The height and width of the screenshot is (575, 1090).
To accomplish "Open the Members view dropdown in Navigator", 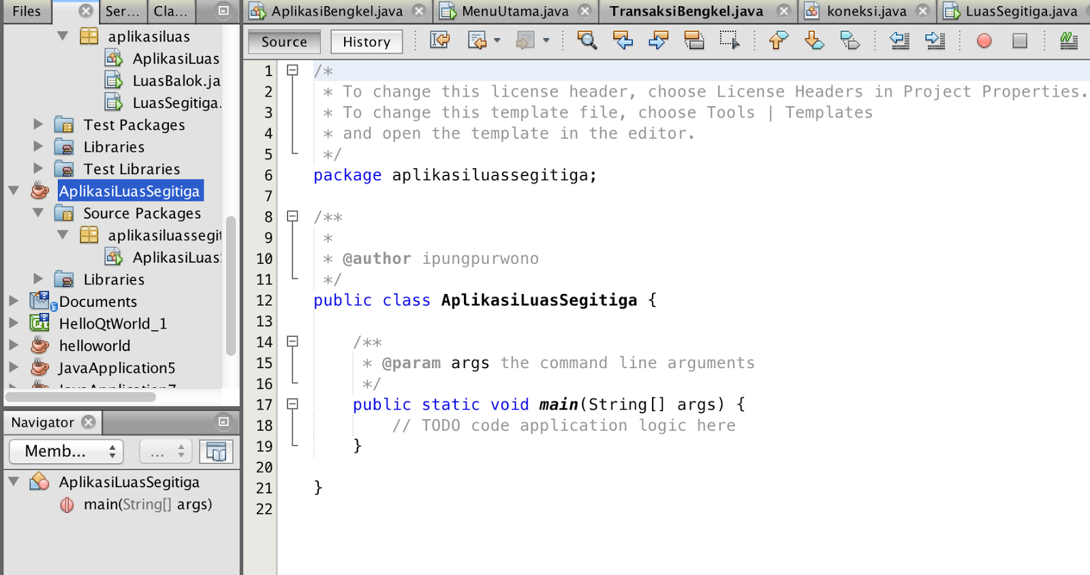I will [66, 451].
